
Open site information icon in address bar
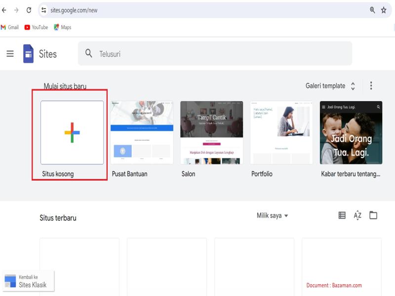43,10
